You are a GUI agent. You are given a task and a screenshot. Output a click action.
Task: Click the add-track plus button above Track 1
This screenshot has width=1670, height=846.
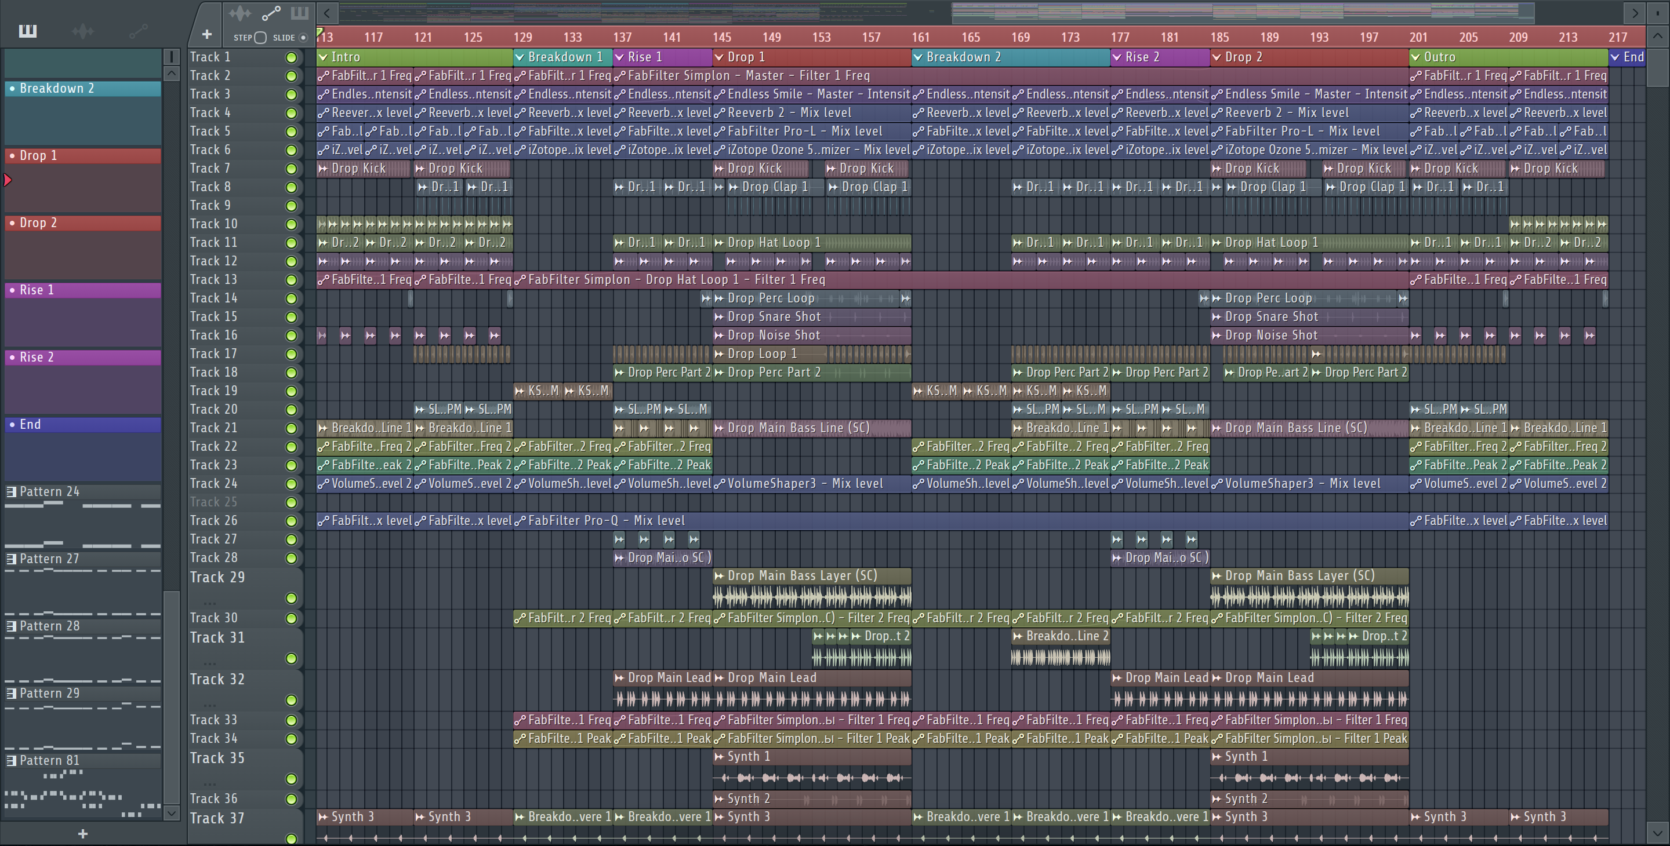[207, 34]
